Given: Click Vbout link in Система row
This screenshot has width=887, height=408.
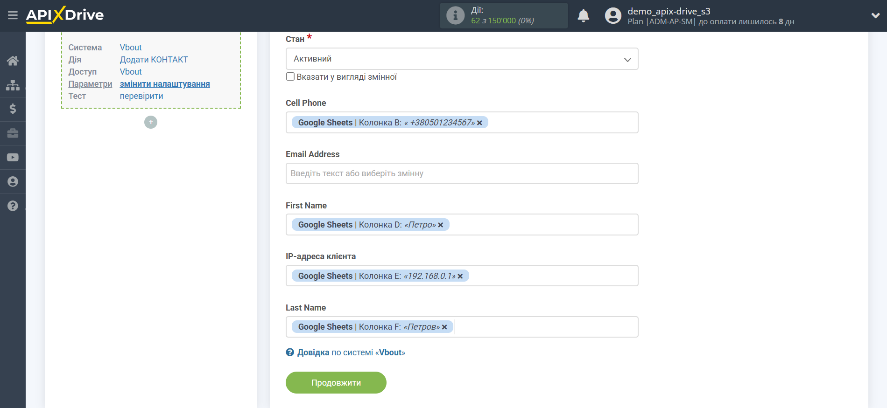Looking at the screenshot, I should click(x=131, y=48).
